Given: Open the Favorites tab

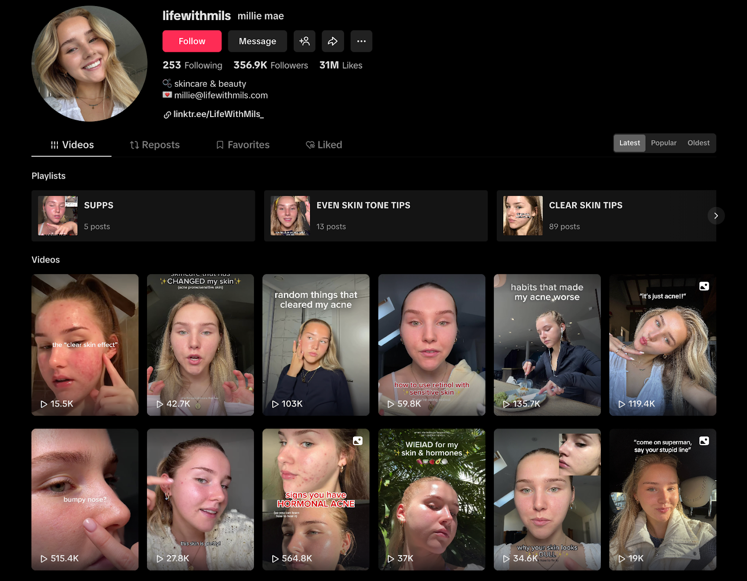Looking at the screenshot, I should pos(243,145).
